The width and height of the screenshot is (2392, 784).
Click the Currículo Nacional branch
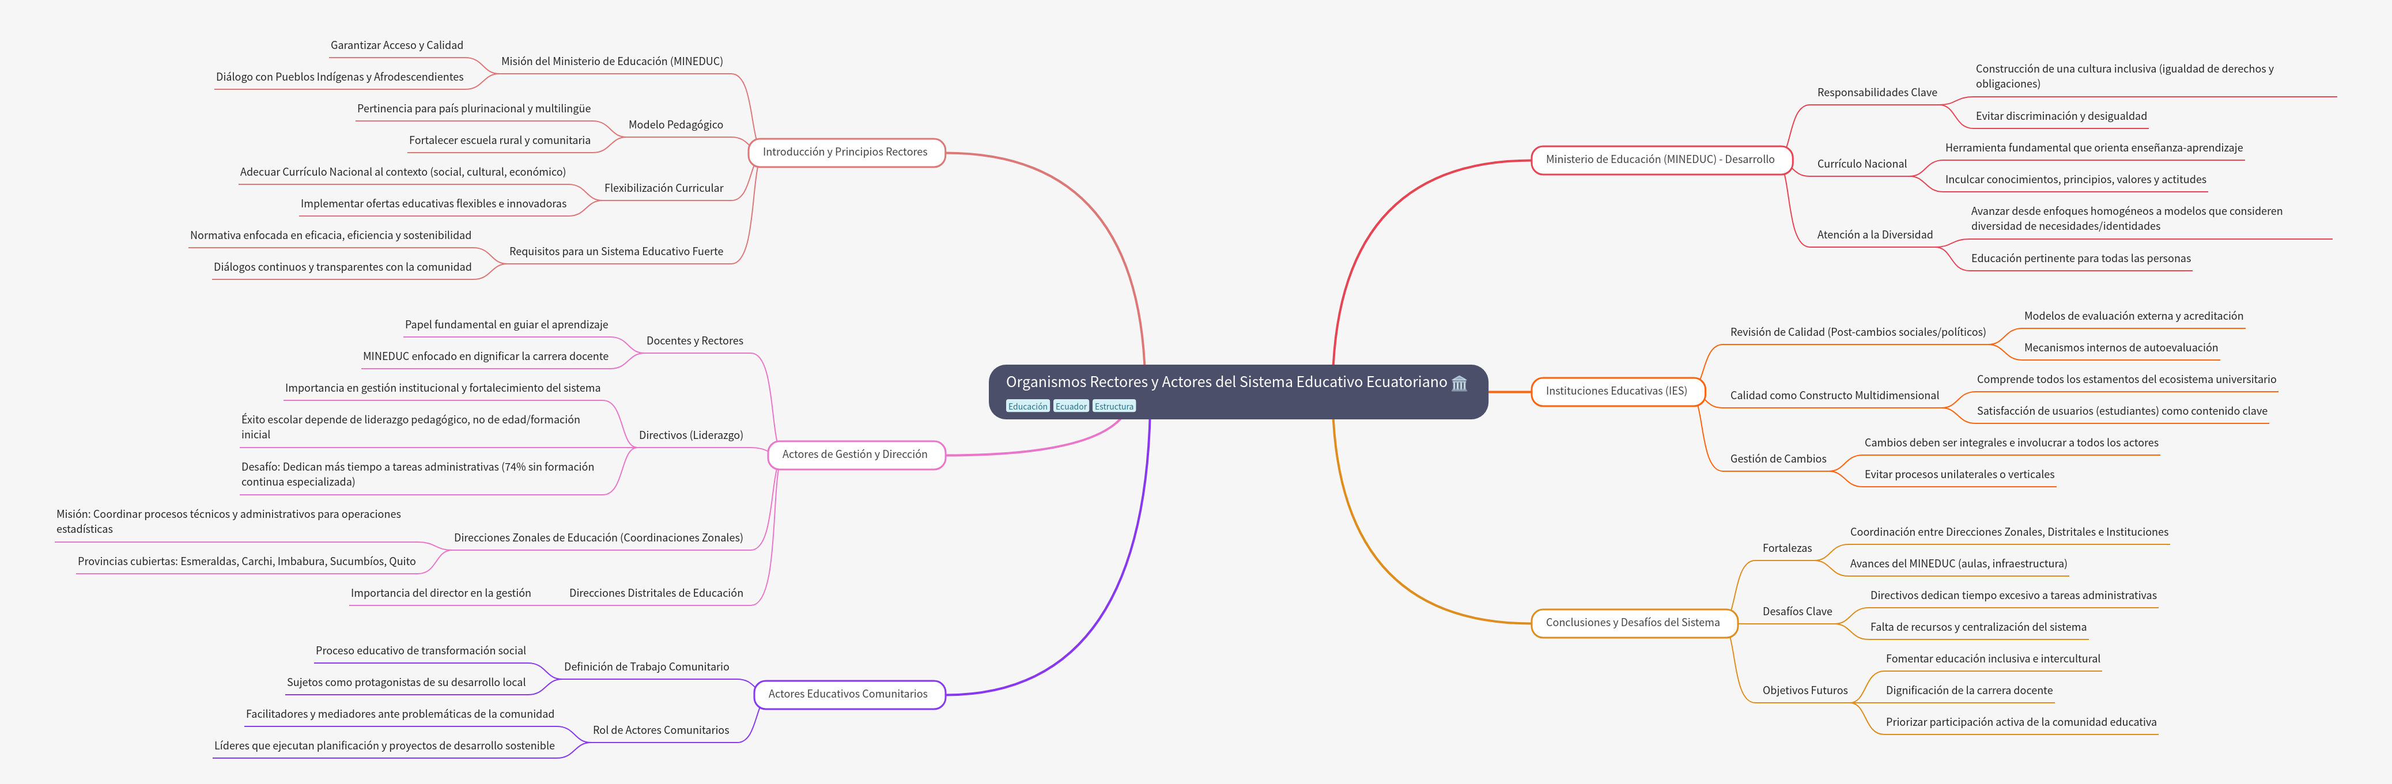[1861, 164]
